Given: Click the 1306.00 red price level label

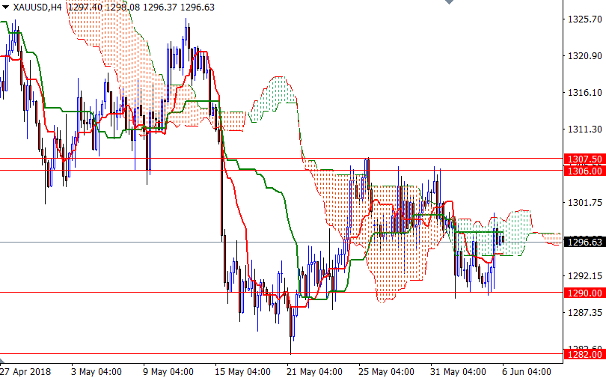Looking at the screenshot, I should click(x=585, y=171).
